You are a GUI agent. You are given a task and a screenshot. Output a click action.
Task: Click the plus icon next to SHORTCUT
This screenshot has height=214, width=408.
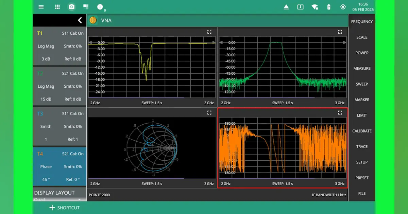click(52, 208)
